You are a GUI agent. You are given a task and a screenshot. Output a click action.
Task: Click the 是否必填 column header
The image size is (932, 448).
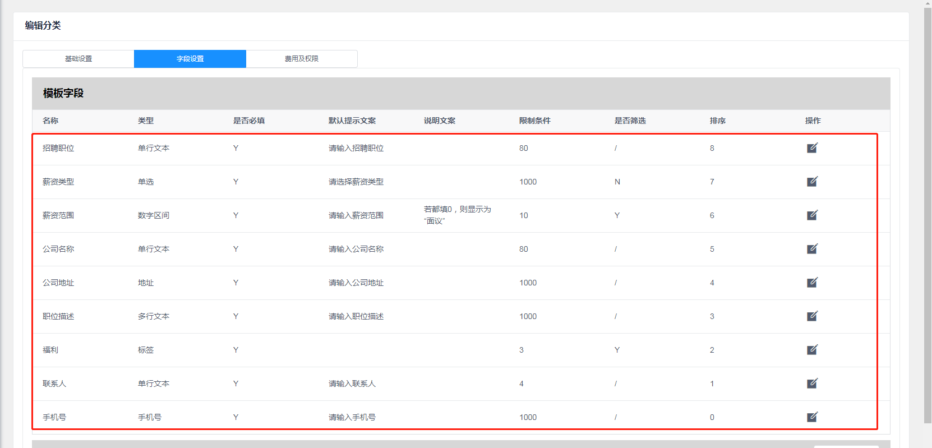[x=249, y=121]
